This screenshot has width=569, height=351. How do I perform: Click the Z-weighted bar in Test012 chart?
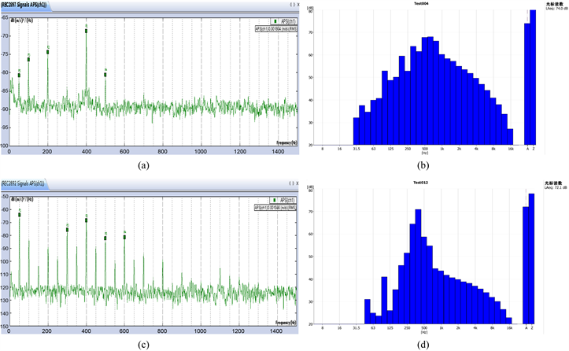533,260
